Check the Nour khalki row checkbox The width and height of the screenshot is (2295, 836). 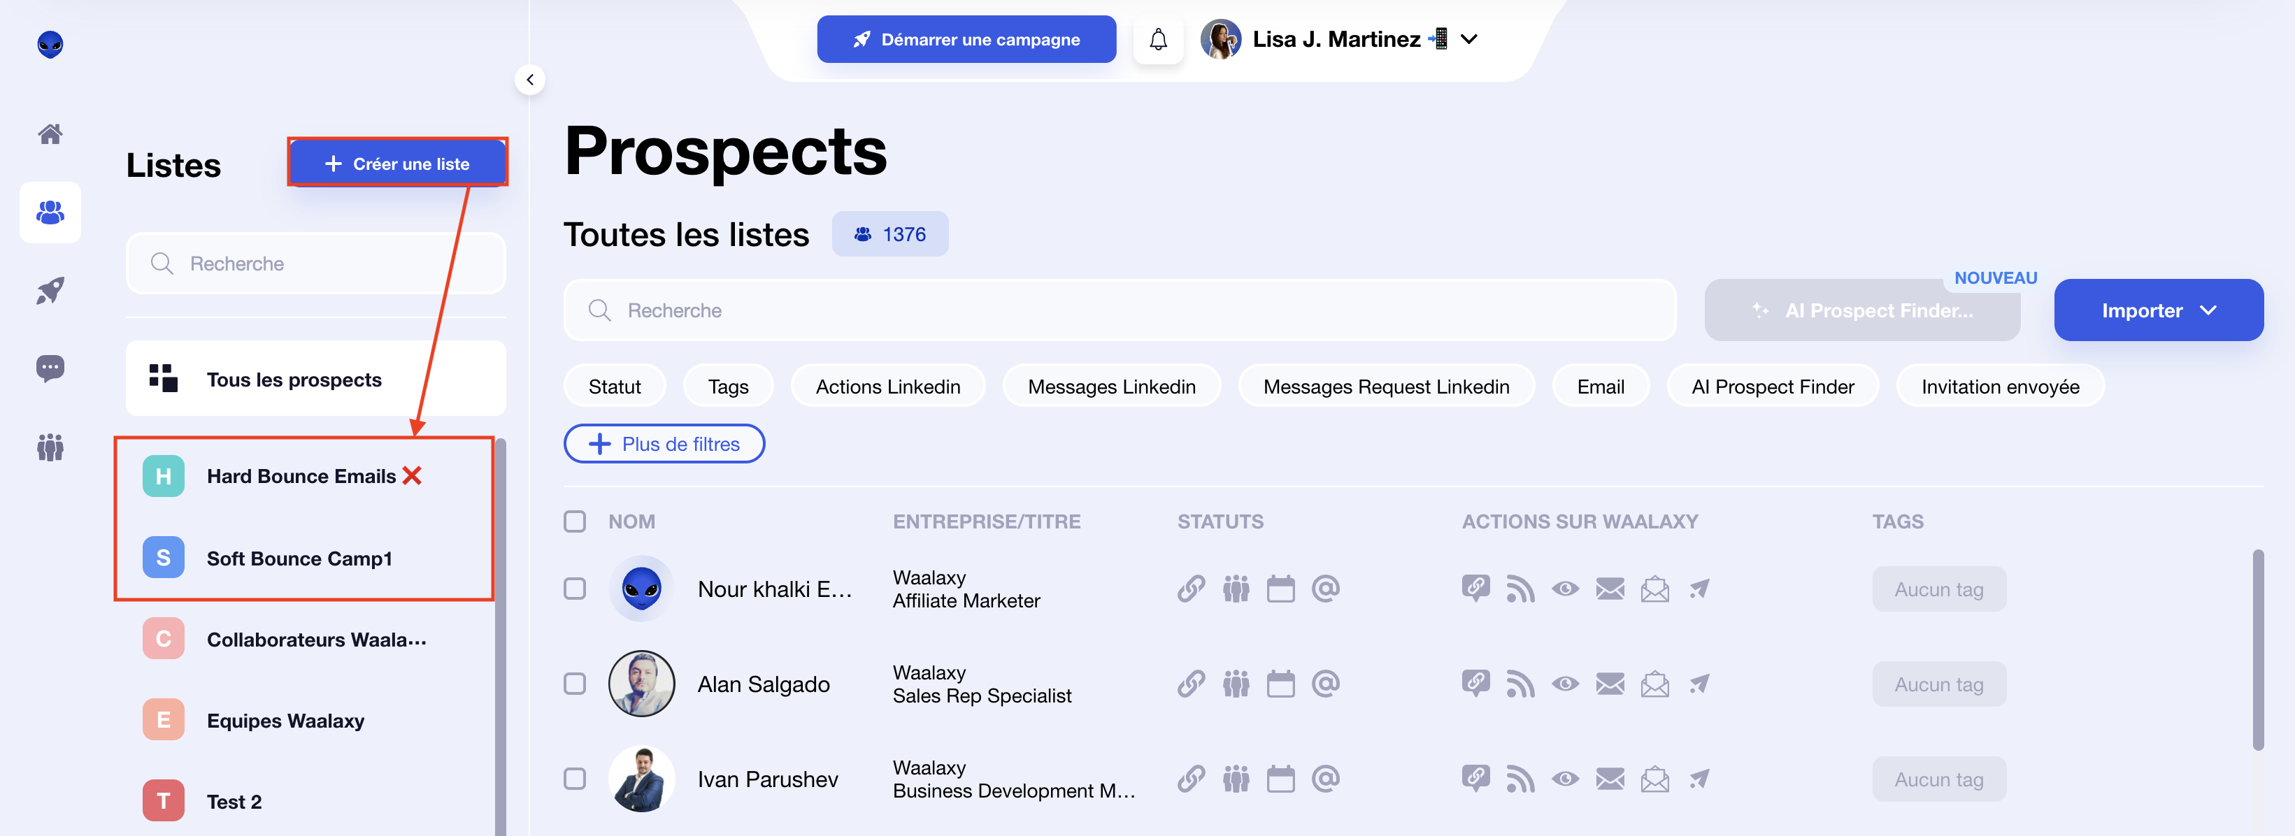(575, 589)
